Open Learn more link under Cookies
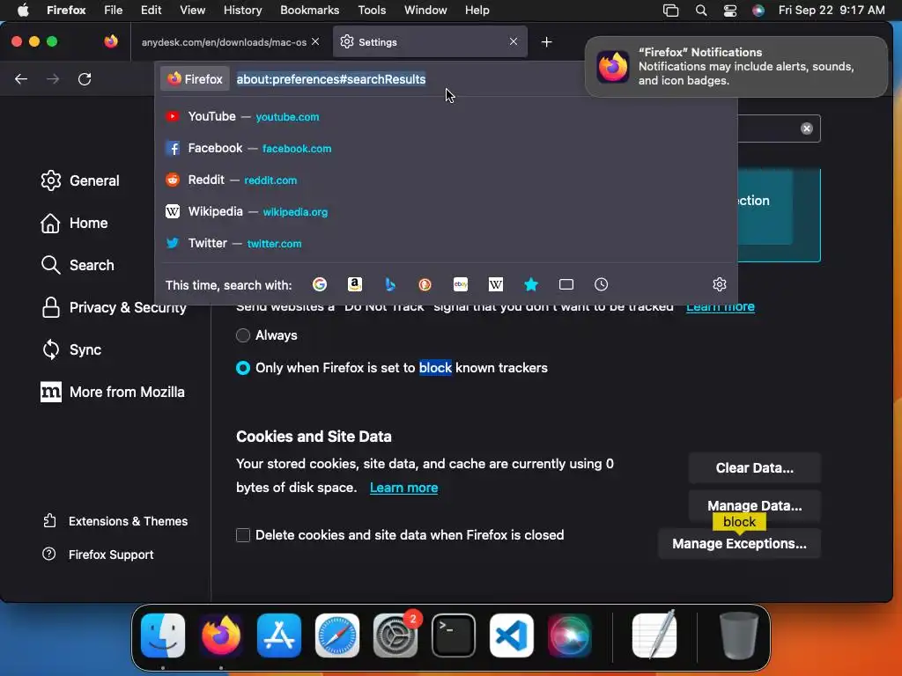This screenshot has height=676, width=902. pos(403,488)
